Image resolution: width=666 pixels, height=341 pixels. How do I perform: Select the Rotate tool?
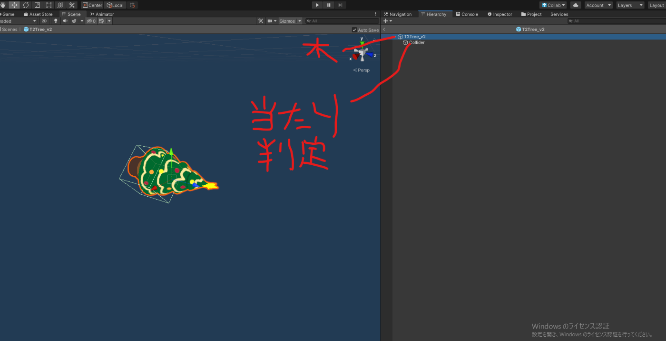pyautogui.click(x=26, y=5)
